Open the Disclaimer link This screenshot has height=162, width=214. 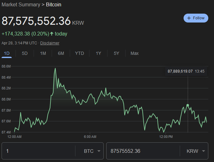tap(49, 43)
